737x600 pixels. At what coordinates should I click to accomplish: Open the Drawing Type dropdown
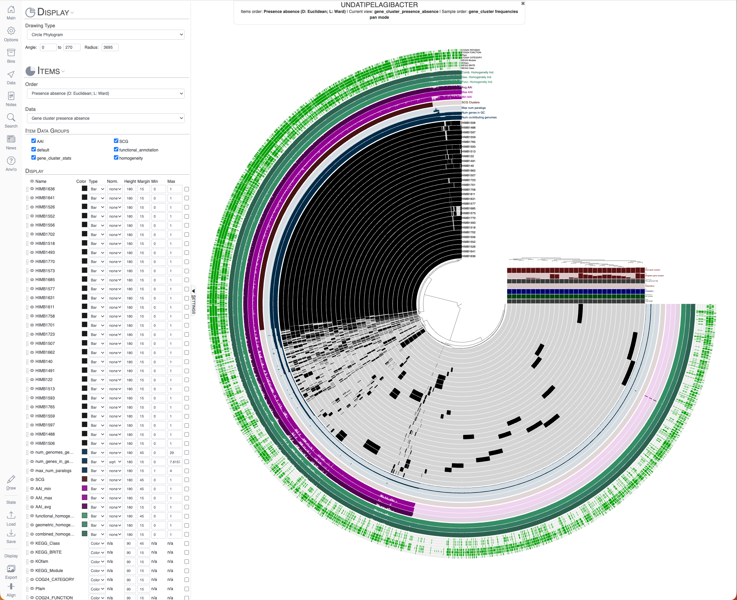click(106, 34)
